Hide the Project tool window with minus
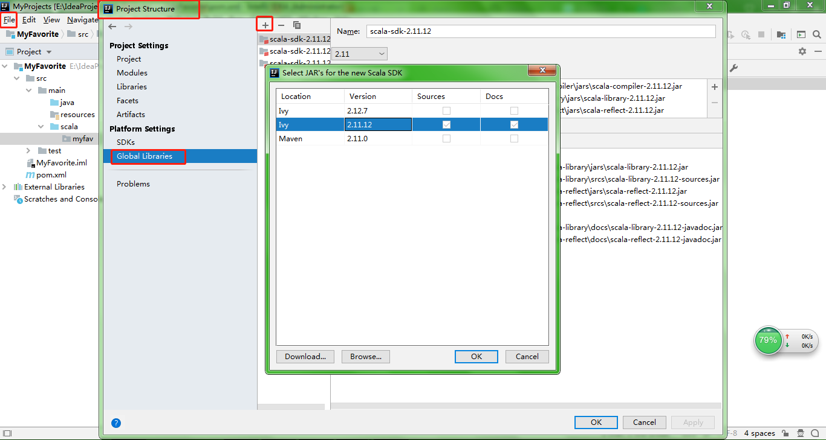This screenshot has width=826, height=440. pyautogui.click(x=817, y=52)
